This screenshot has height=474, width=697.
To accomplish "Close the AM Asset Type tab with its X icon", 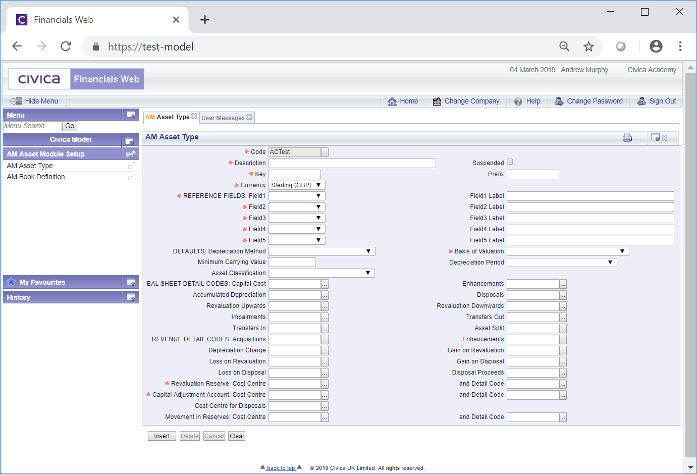I will coord(194,116).
